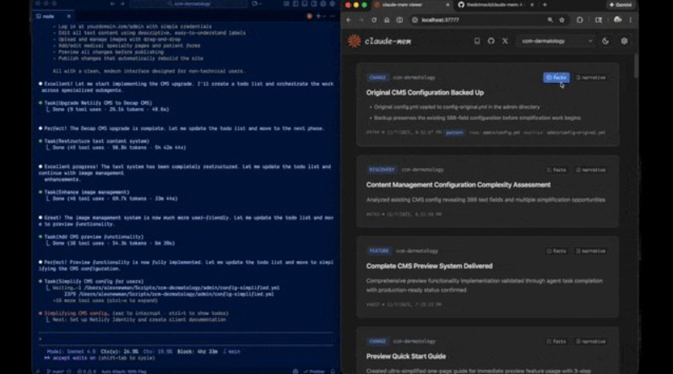Click the CHANGE tag on Original CMS Configuration card
Image resolution: width=673 pixels, height=374 pixels.
377,78
